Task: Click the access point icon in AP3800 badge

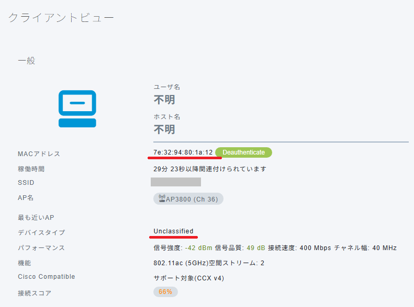Action: 162,198
